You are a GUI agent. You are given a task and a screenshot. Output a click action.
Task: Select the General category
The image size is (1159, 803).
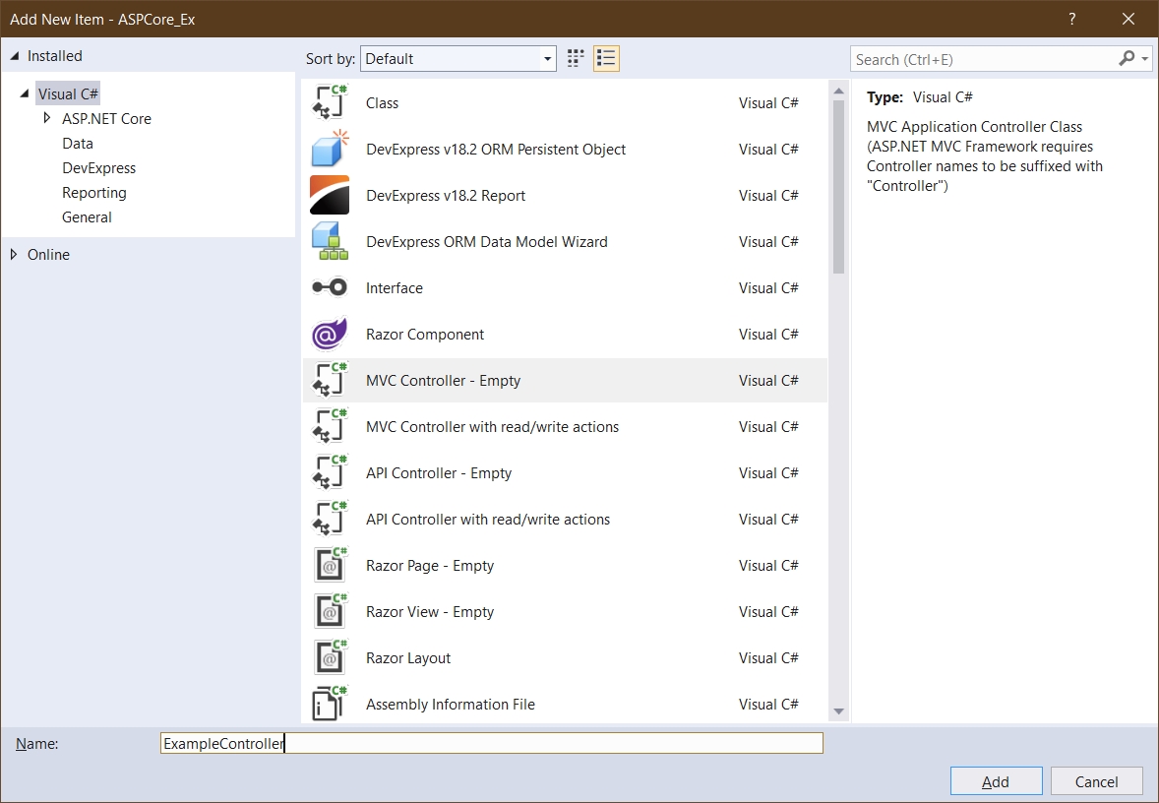pos(87,217)
